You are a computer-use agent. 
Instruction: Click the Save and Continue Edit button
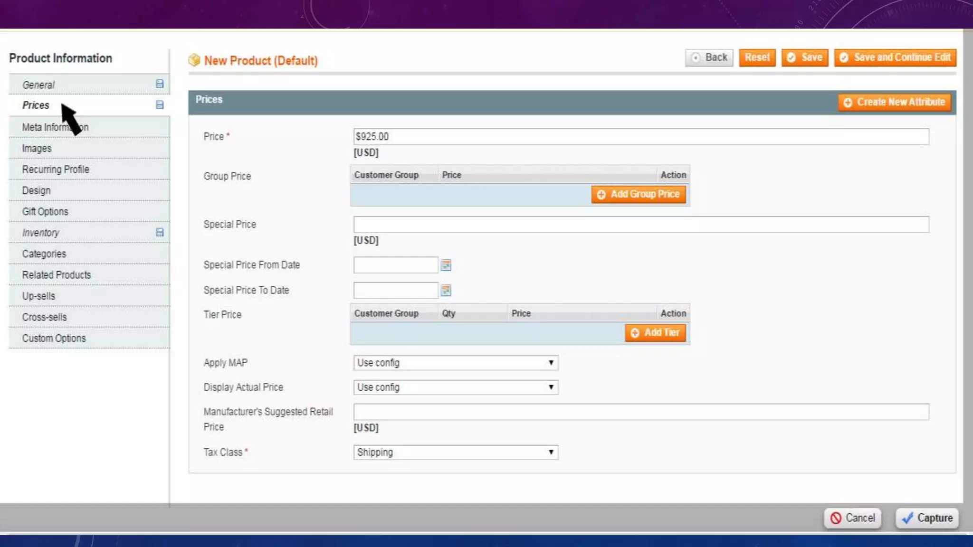(x=895, y=57)
